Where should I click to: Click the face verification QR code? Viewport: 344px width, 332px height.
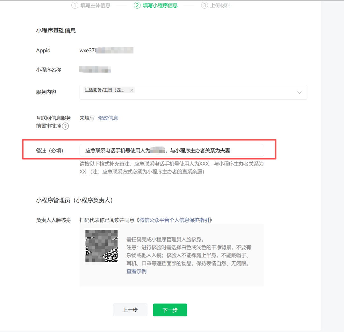(x=101, y=246)
